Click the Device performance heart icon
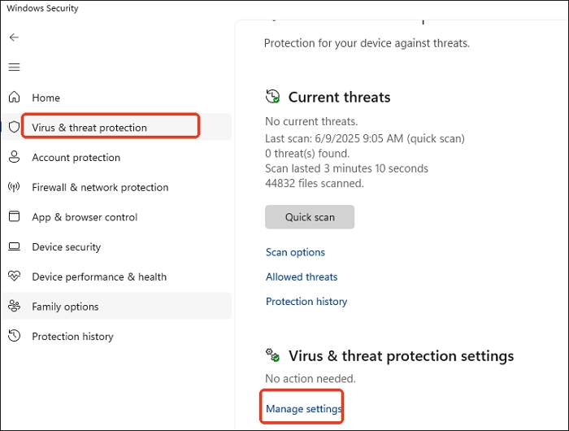 coord(14,276)
